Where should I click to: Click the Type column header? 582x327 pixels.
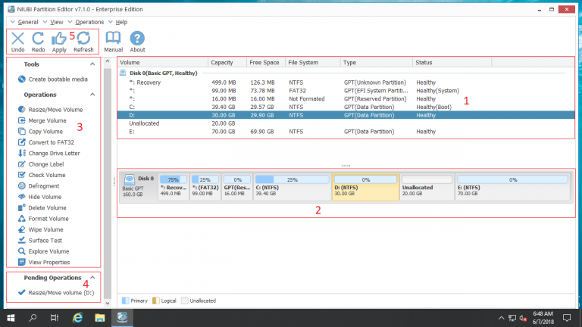[x=377, y=62]
